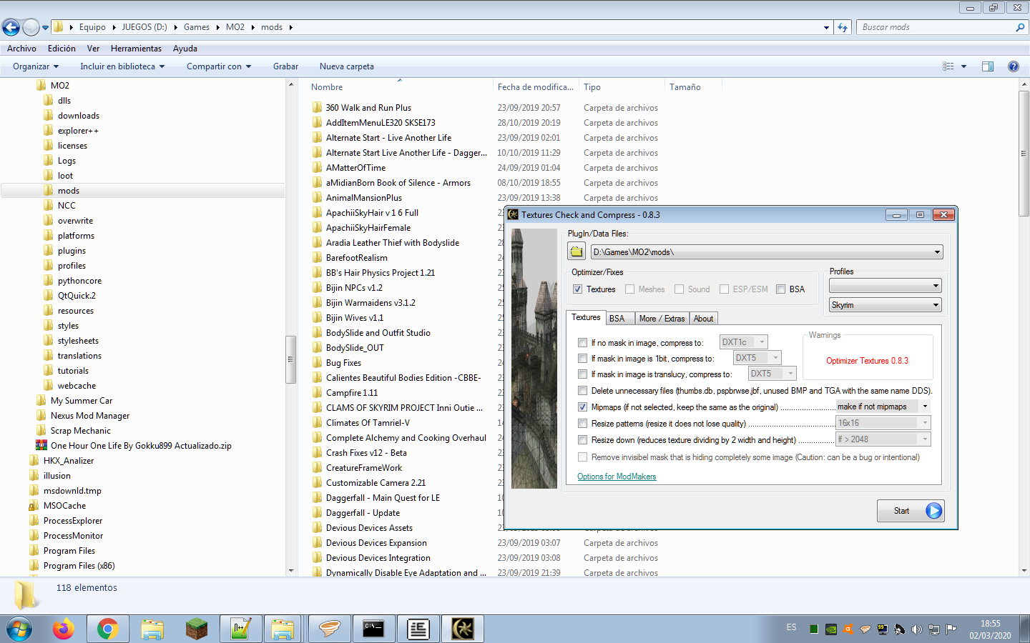The height and width of the screenshot is (643, 1030).
Task: Open the Minecraft grass block taskbar icon
Action: 197,629
